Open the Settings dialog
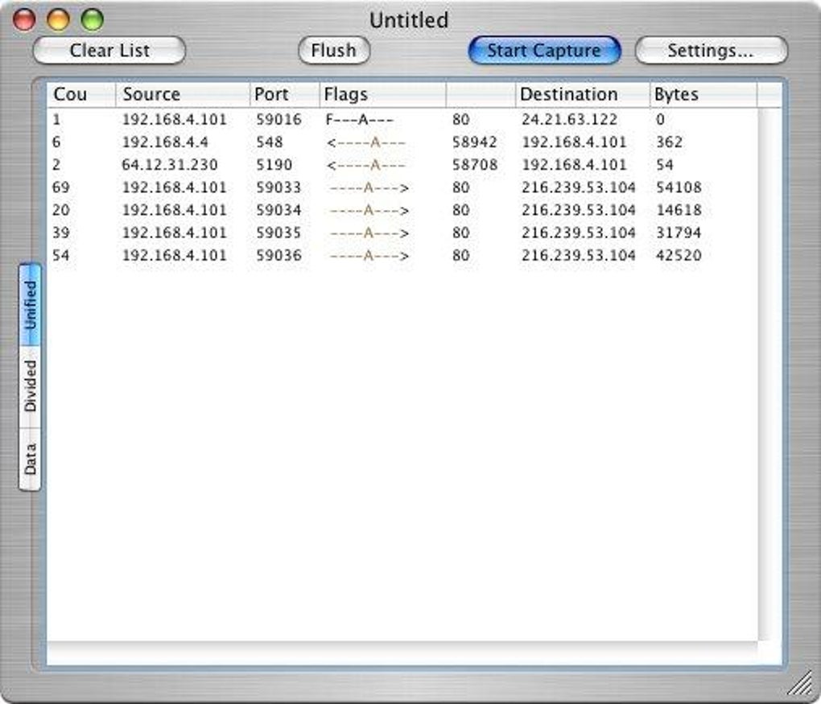 [710, 50]
